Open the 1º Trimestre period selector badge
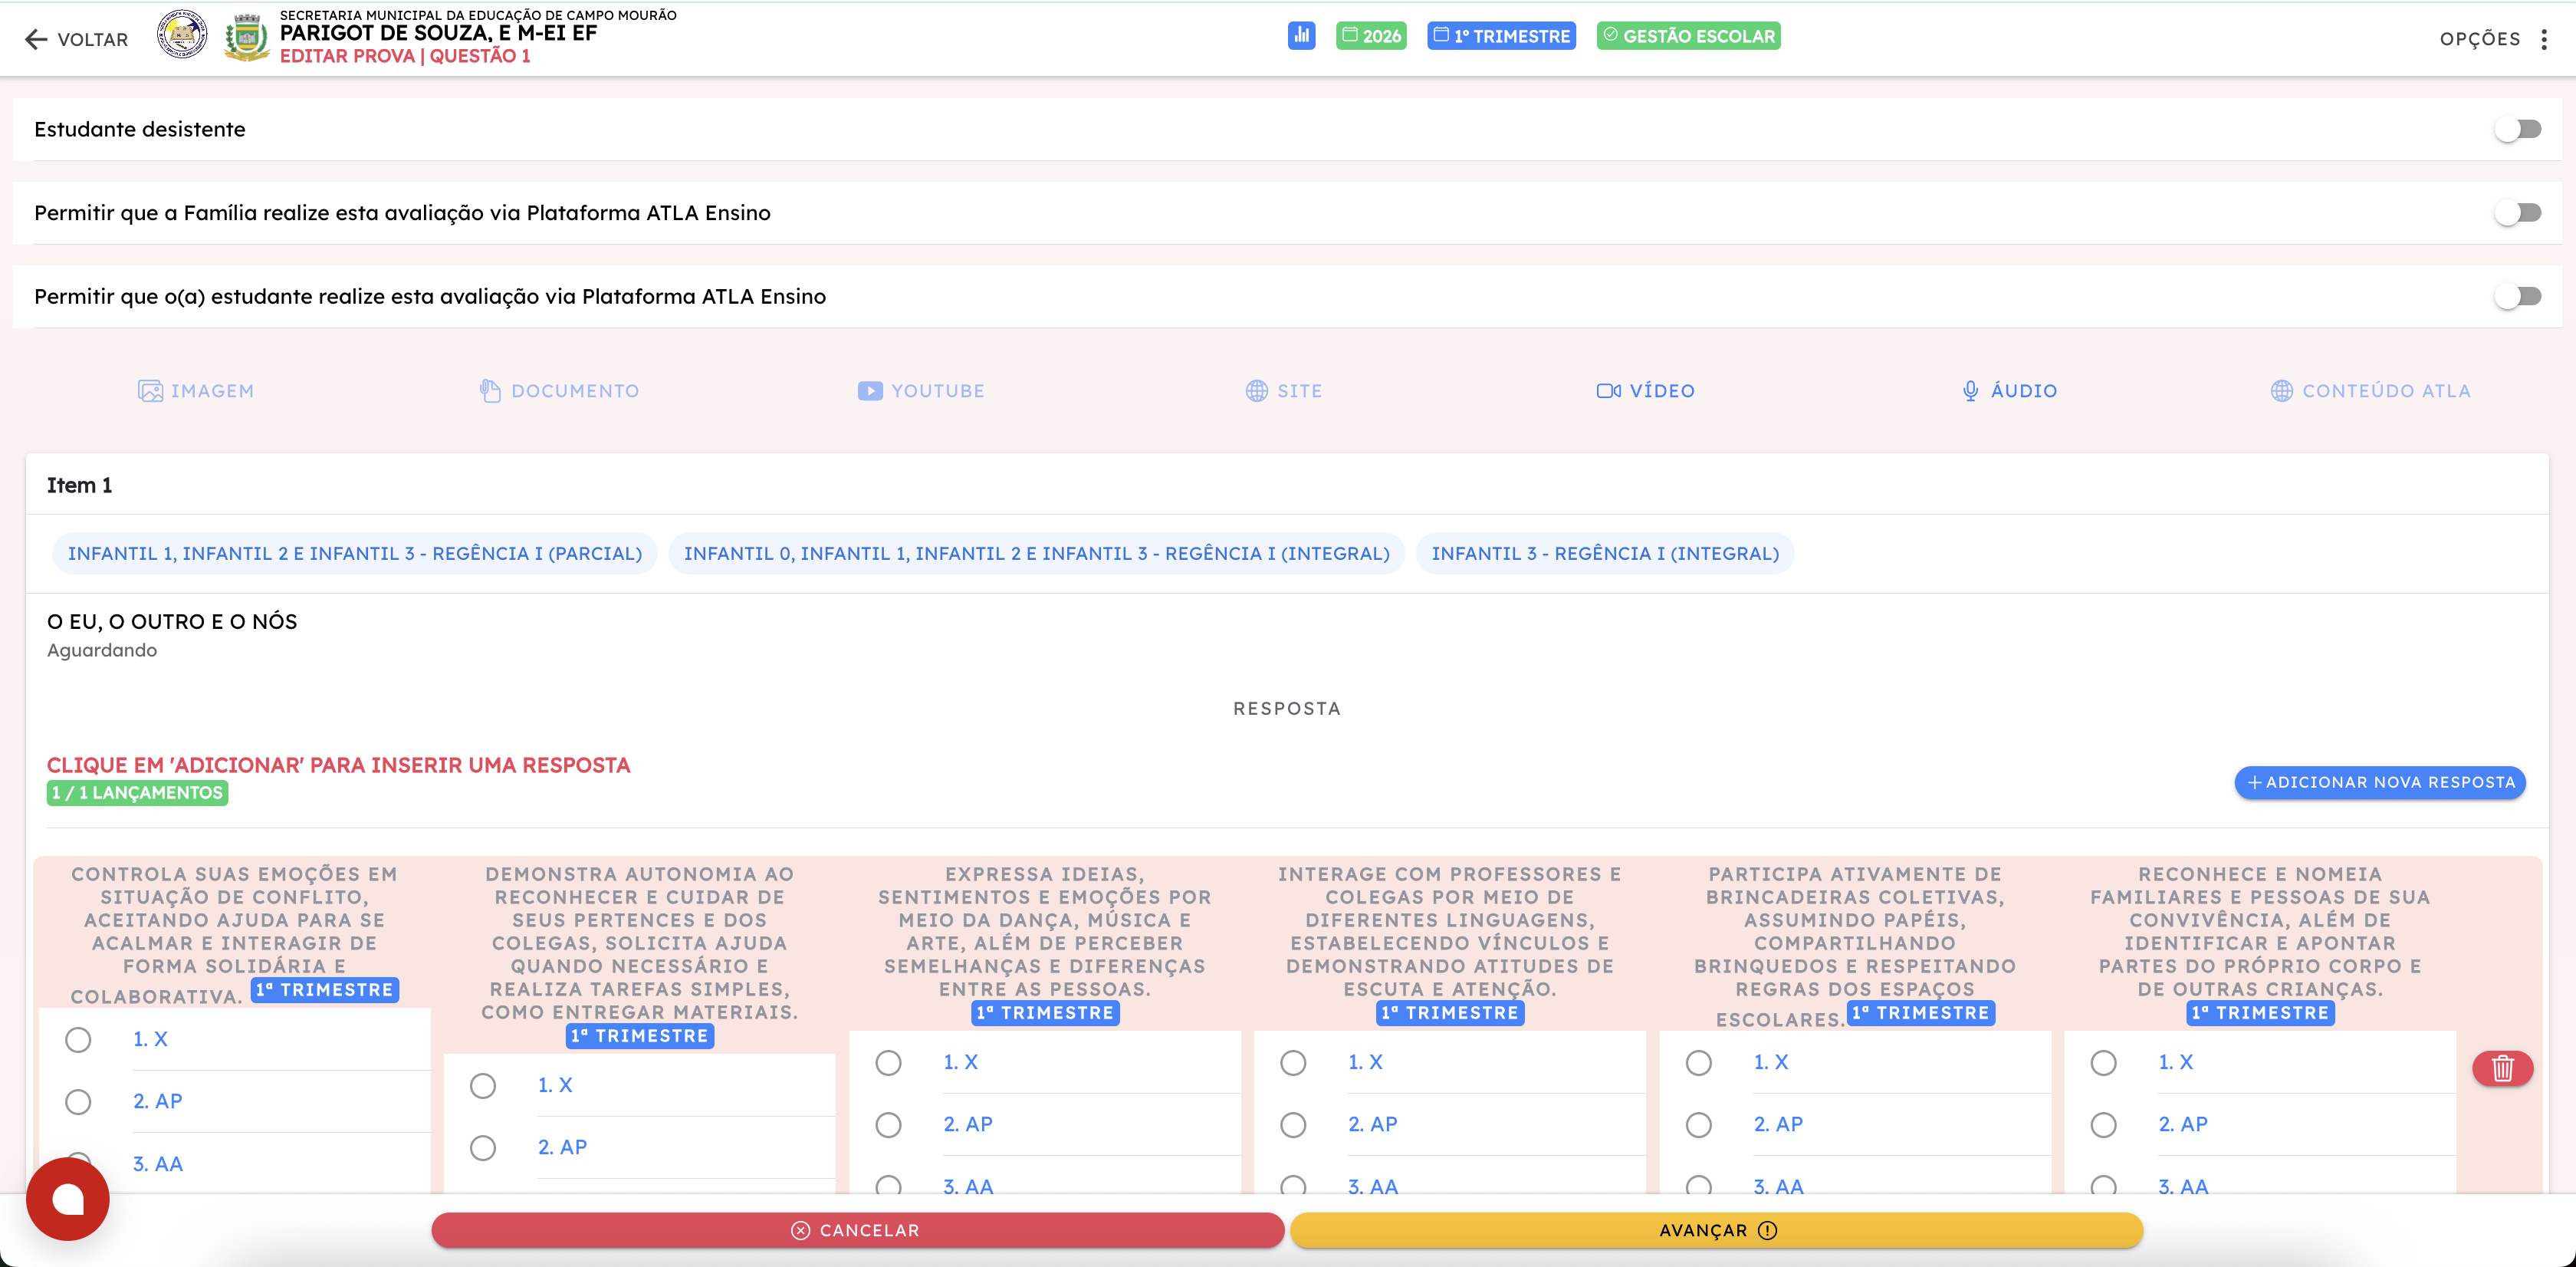This screenshot has width=2576, height=1267. 1501,36
